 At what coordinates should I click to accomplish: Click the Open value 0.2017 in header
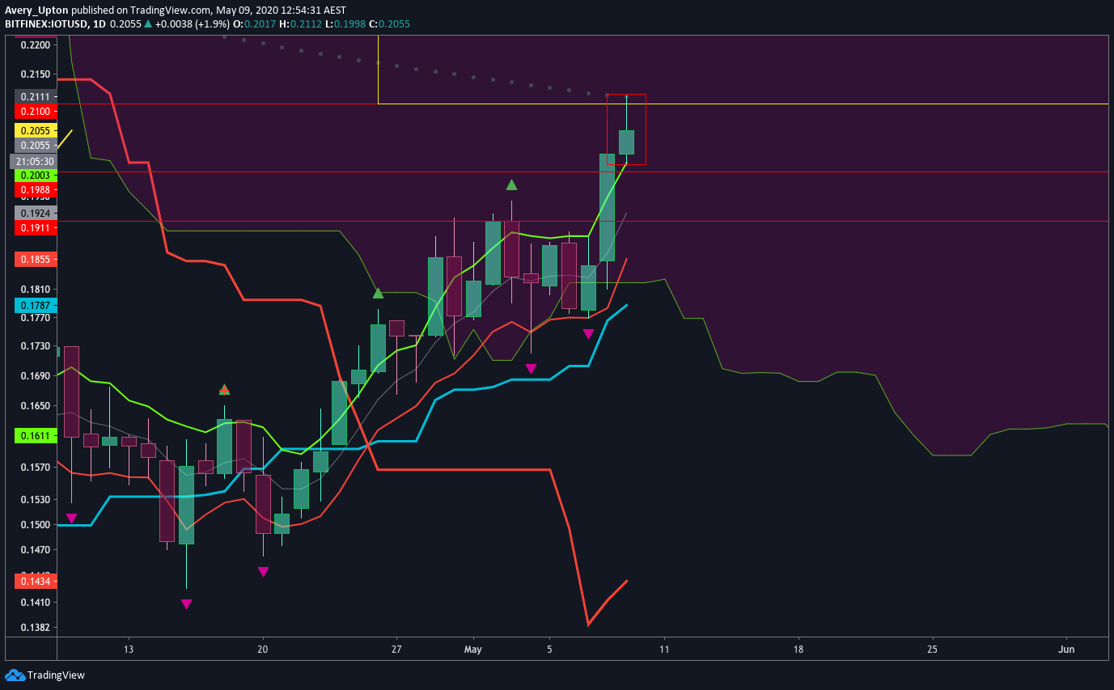click(x=259, y=24)
